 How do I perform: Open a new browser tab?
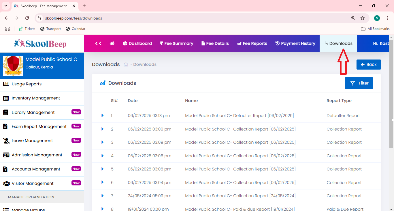tap(84, 6)
